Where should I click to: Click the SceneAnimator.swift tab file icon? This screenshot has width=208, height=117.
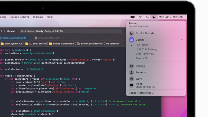pos(36,38)
